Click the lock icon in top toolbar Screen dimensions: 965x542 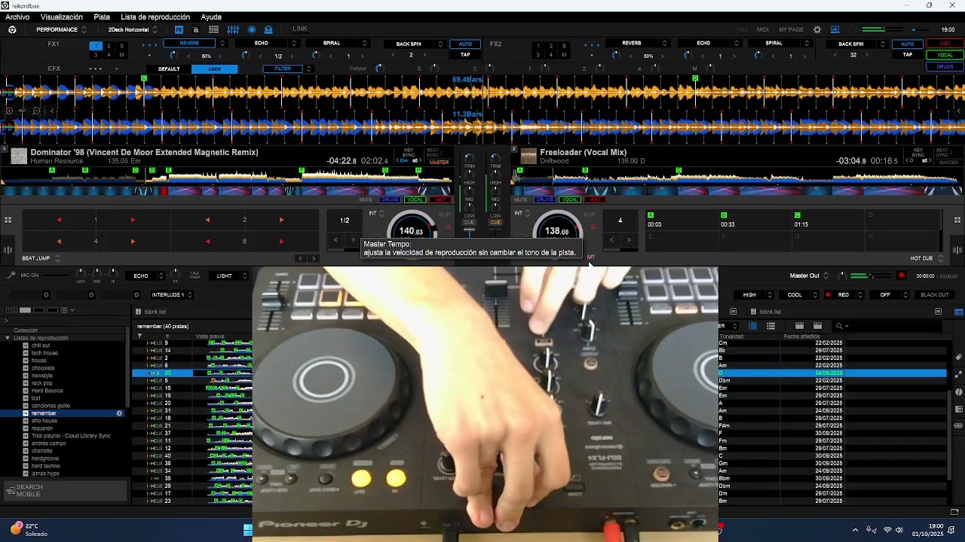click(196, 29)
